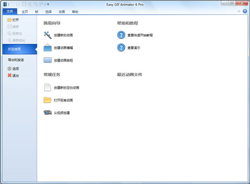Switch to the 帧 ribbon tab
This screenshot has height=184, width=250.
[x=37, y=12]
